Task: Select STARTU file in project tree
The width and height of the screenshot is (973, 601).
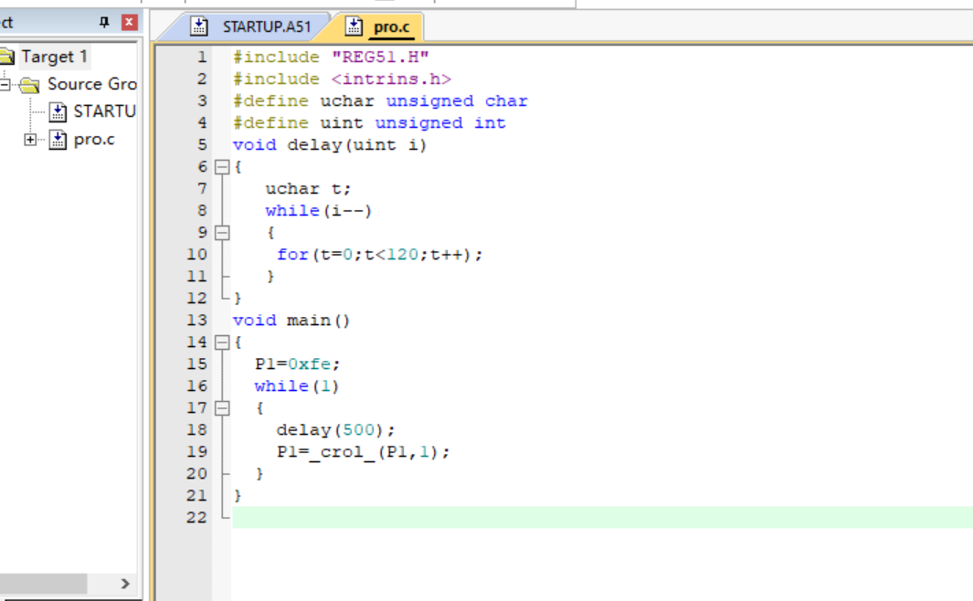Action: 104,111
